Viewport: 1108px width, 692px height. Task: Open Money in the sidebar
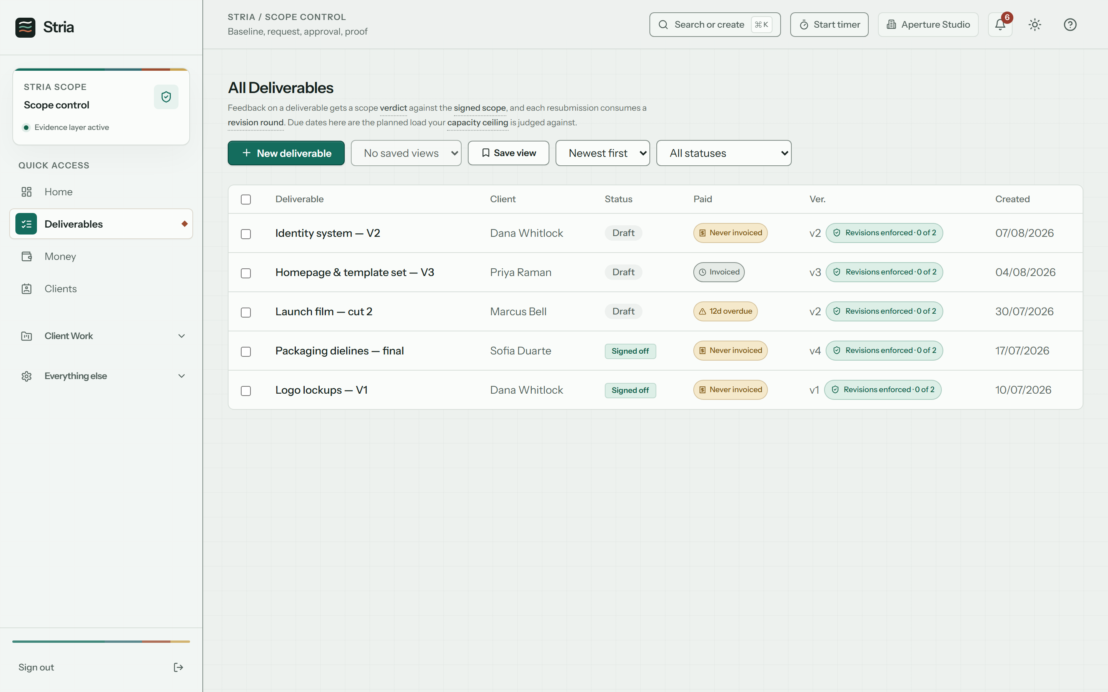pos(101,256)
